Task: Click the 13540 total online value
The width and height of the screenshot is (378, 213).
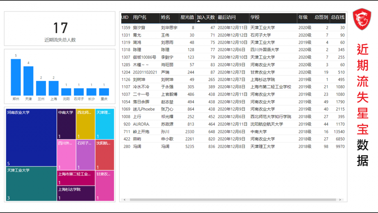Action: [339, 132]
